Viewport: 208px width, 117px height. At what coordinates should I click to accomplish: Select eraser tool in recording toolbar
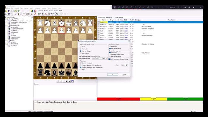click(x=148, y=7)
